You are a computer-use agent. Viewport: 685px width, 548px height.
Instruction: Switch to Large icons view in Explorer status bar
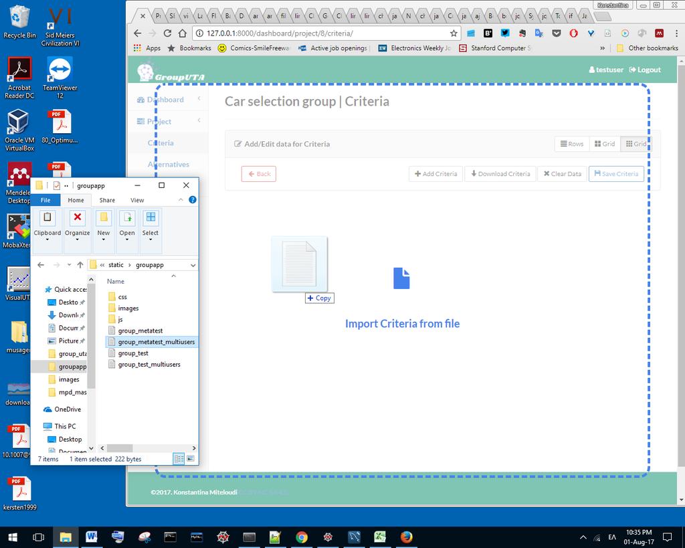pos(191,459)
